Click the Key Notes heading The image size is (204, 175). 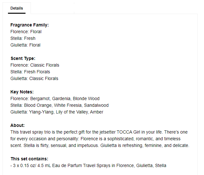click(x=22, y=92)
